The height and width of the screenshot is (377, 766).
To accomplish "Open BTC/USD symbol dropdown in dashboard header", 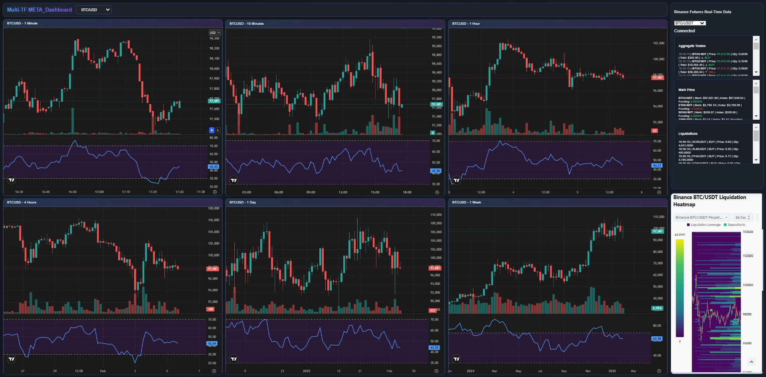I will [94, 10].
